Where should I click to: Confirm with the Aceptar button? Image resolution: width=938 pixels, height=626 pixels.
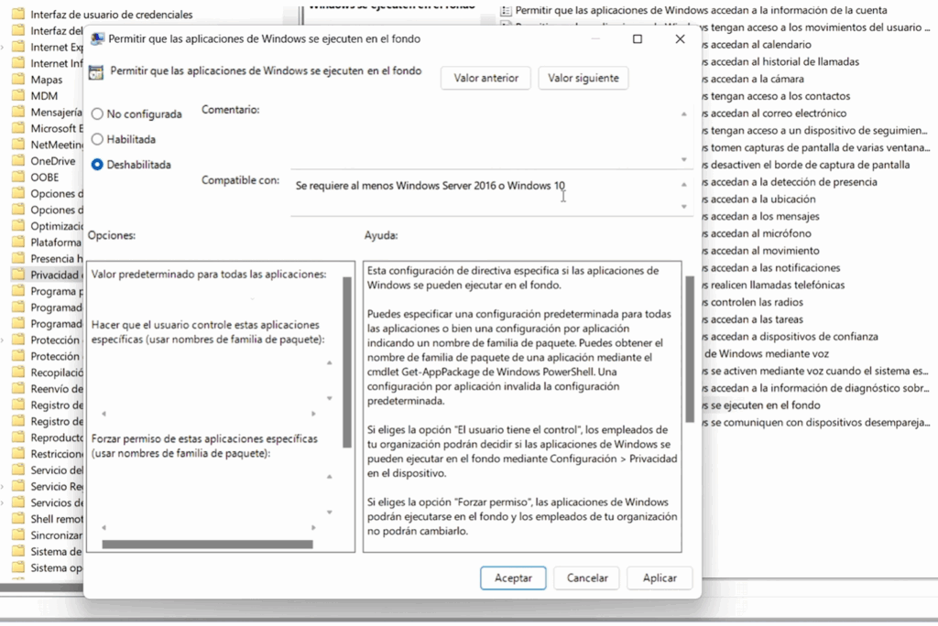513,578
